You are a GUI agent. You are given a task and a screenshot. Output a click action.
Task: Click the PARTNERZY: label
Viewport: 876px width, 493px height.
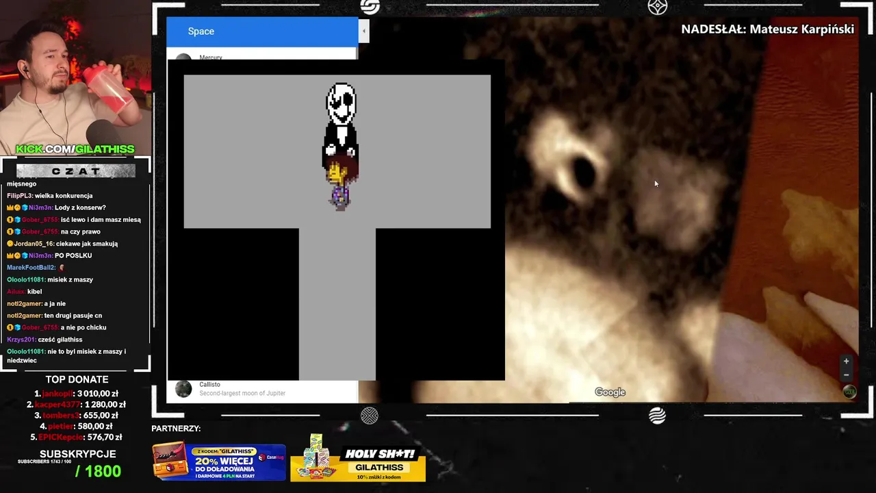click(x=176, y=428)
